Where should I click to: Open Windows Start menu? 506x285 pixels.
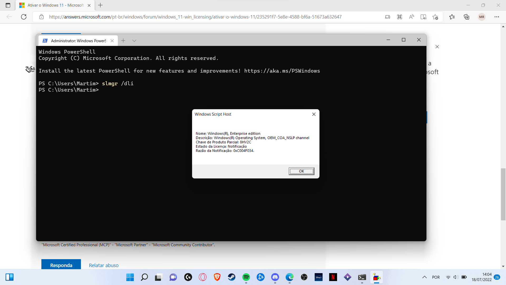coord(130,277)
